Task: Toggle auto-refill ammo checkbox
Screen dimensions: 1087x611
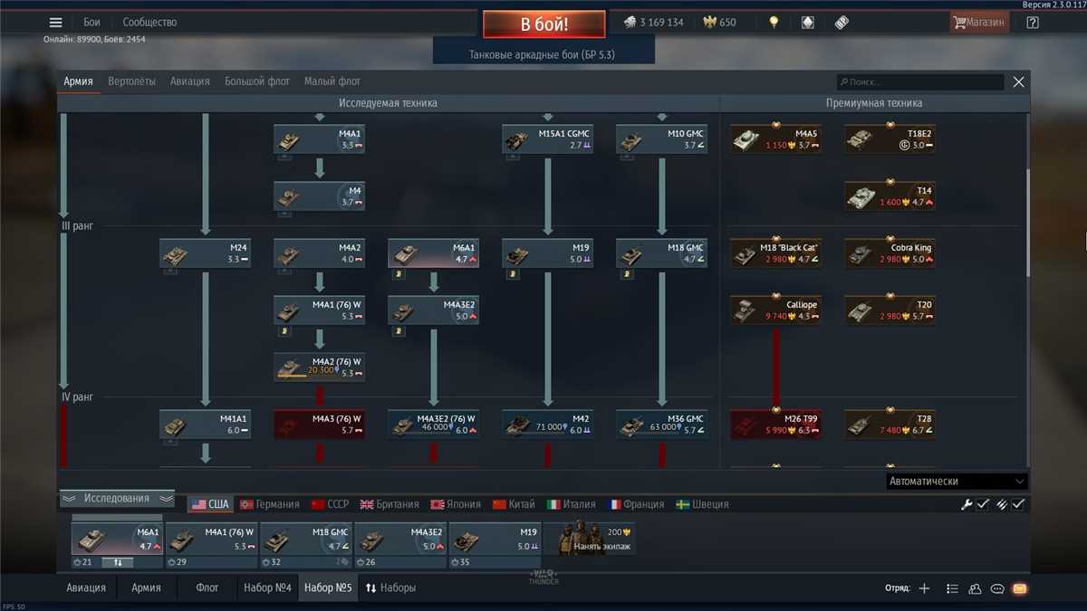Action: [x=1018, y=504]
